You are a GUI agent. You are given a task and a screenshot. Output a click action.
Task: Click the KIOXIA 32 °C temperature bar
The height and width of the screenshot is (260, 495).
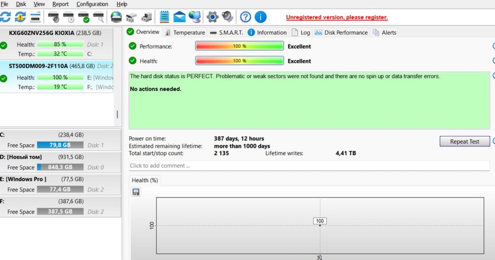click(x=60, y=53)
